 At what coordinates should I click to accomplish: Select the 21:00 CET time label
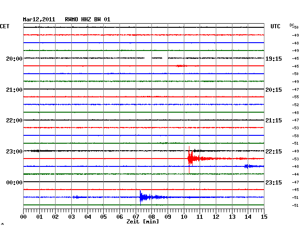click(14, 90)
